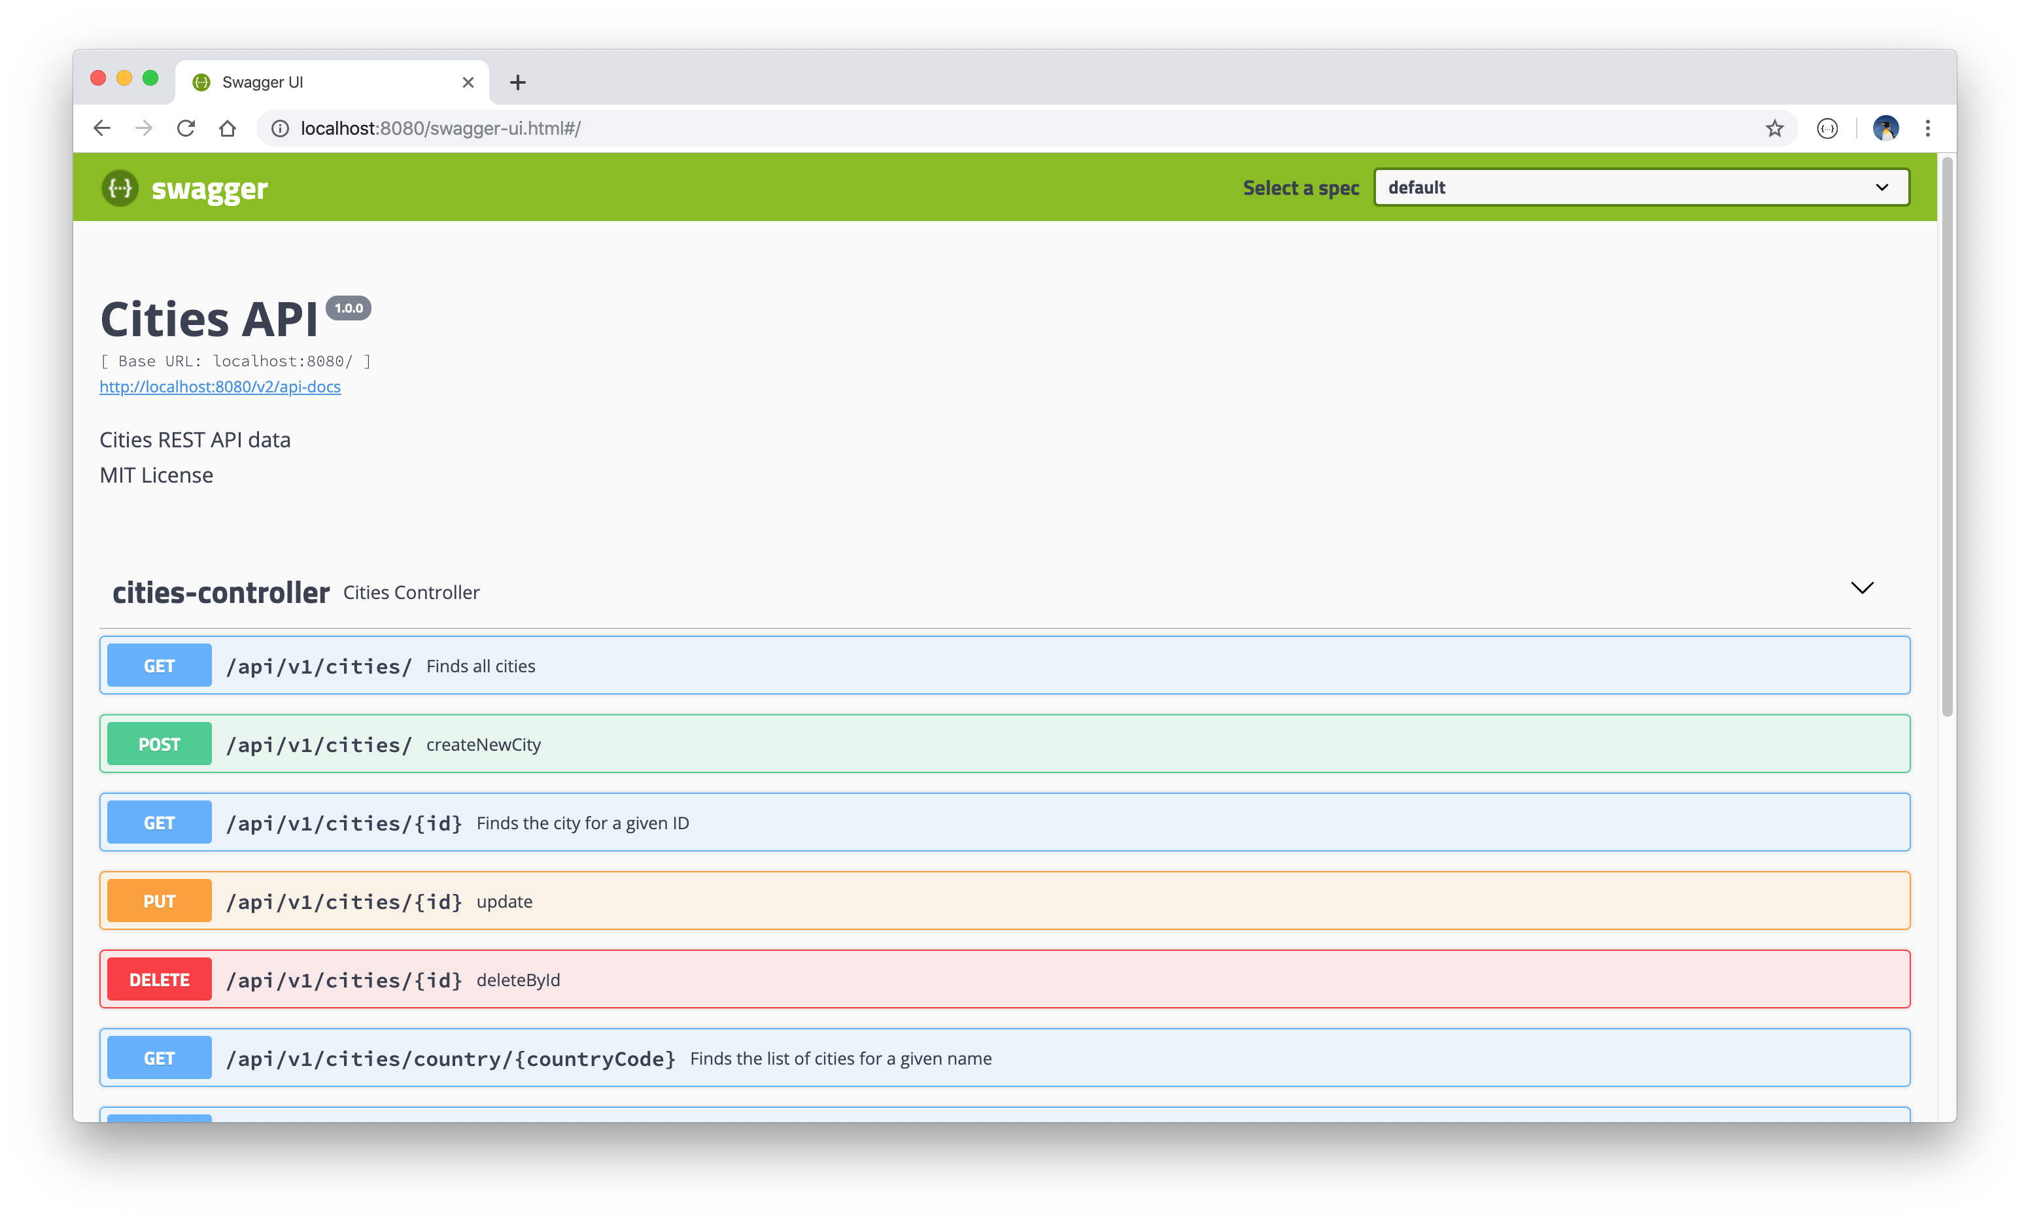The height and width of the screenshot is (1219, 2030).
Task: Collapse the cities-controller section chevron
Action: click(1862, 588)
